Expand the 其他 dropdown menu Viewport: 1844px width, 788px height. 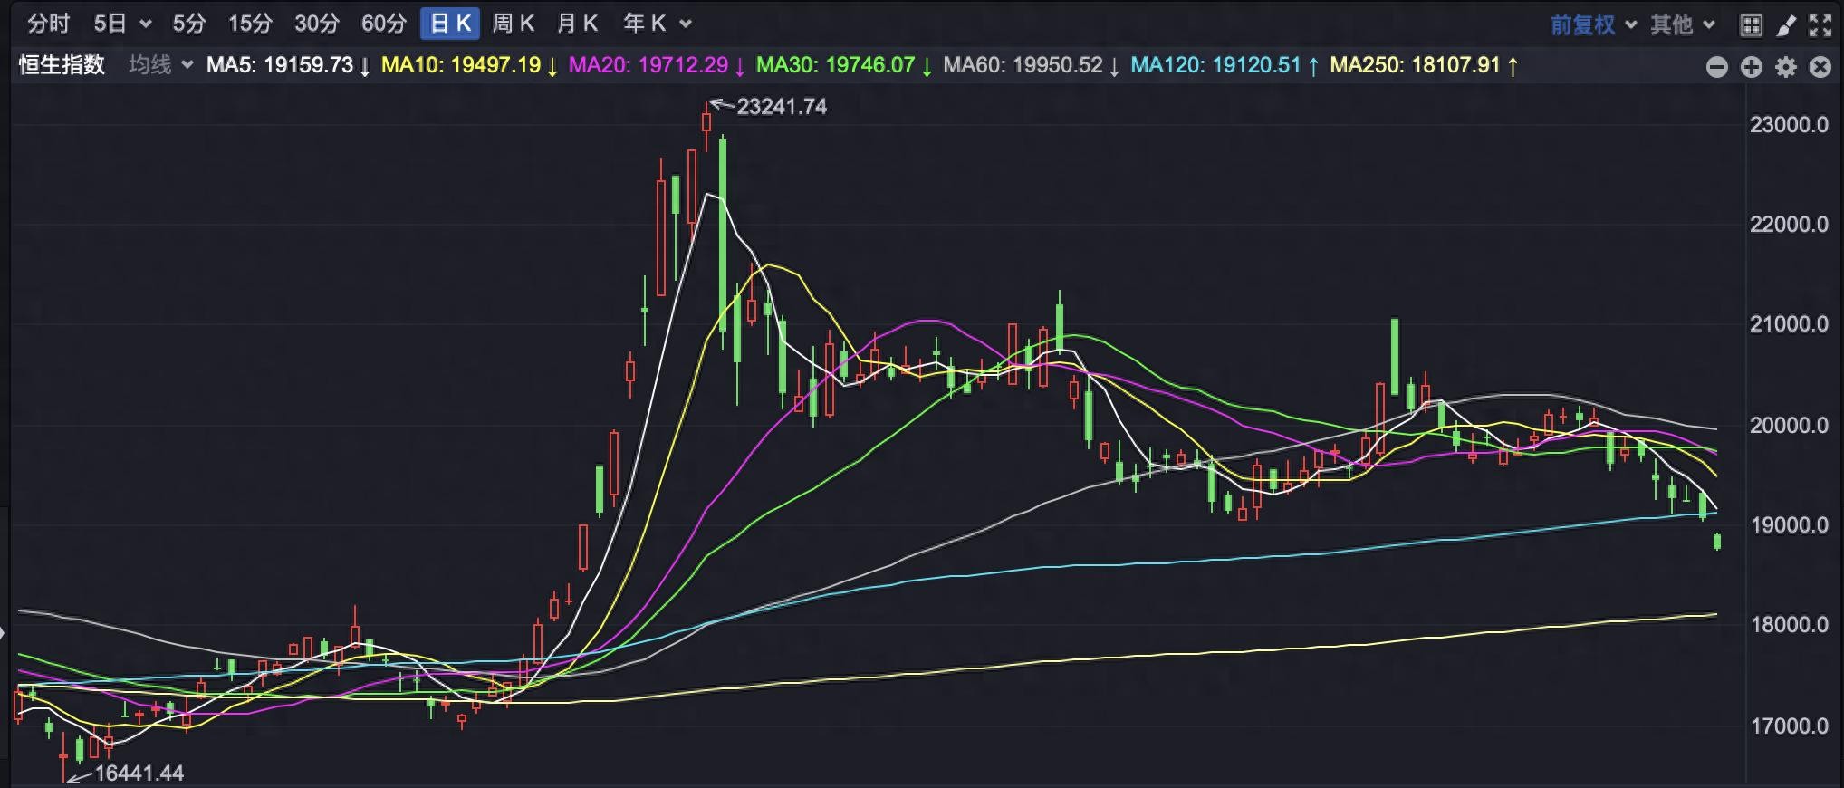pos(1682,24)
